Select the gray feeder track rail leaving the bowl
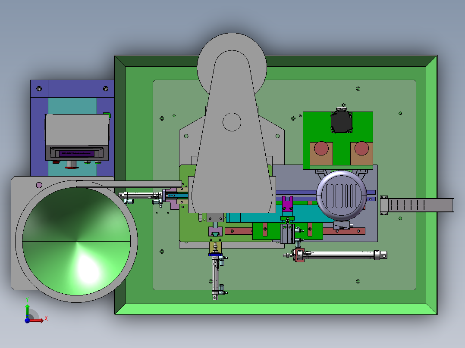The width and height of the screenshot is (465, 348). pos(129,184)
